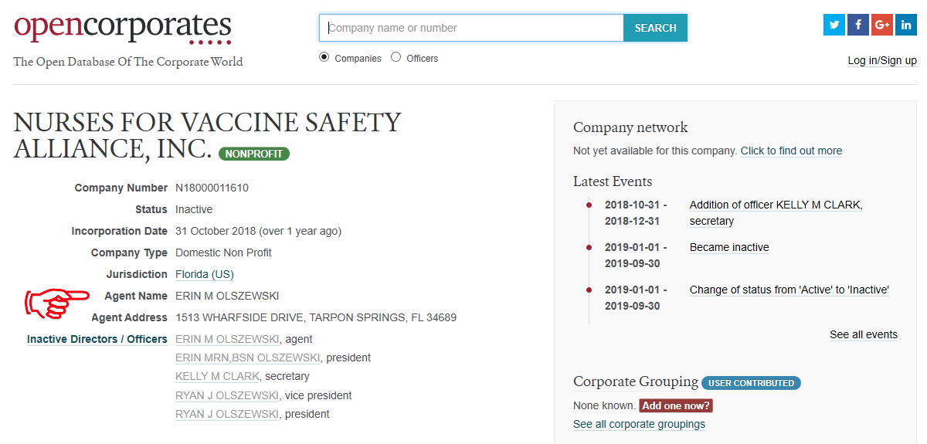Open officer KELLY M CLARK, secretary
Image resolution: width=927 pixels, height=444 pixels.
point(217,376)
